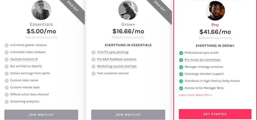Click the Pro music biz workshops term

203,60
